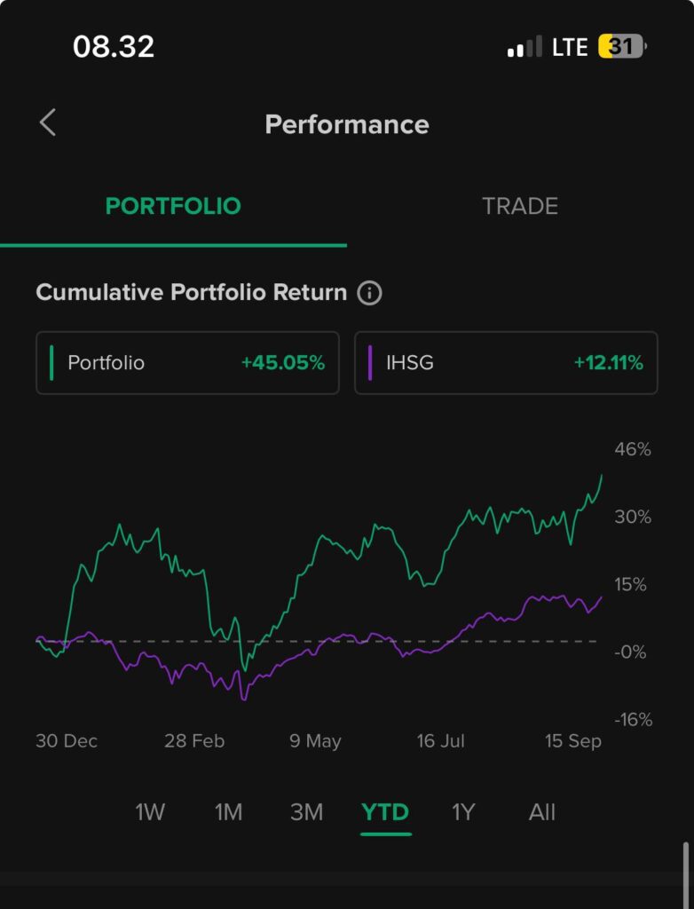
Task: Select the YTD time range
Action: (385, 811)
